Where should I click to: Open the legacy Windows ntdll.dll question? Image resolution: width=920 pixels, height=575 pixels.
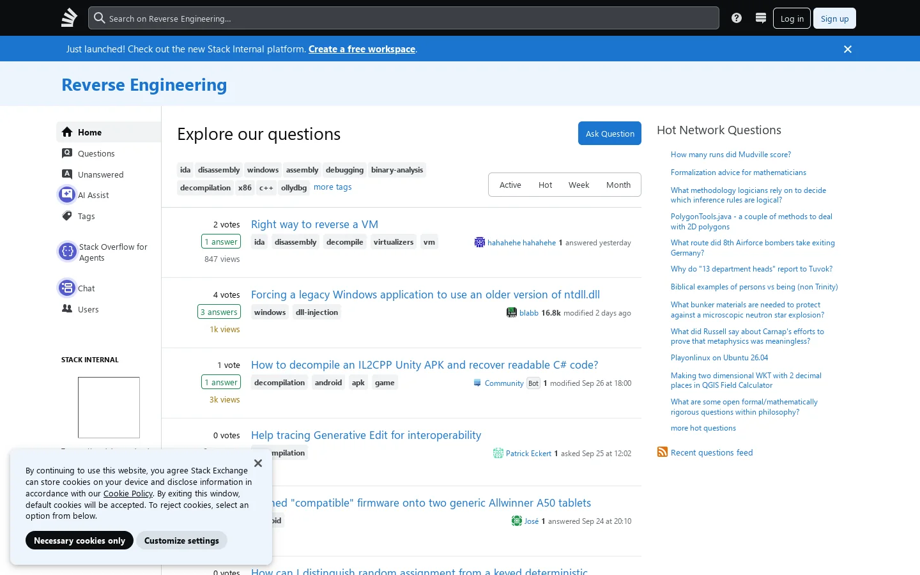tap(425, 295)
